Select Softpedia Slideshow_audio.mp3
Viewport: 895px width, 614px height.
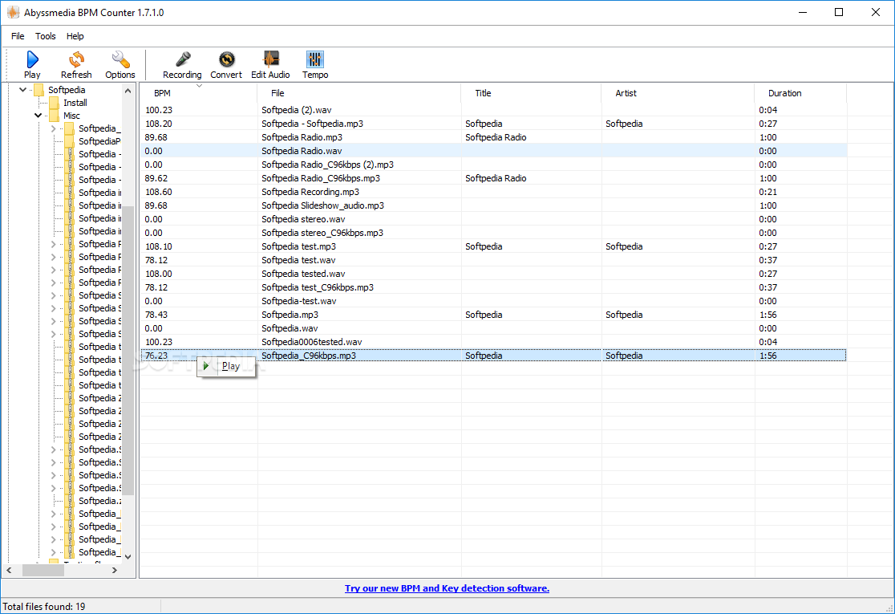pos(322,205)
